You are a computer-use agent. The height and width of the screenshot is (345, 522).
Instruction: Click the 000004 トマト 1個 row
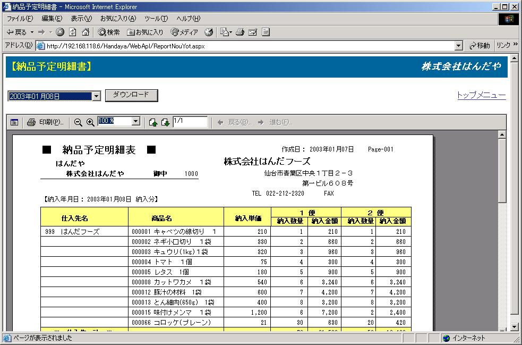tap(226, 262)
